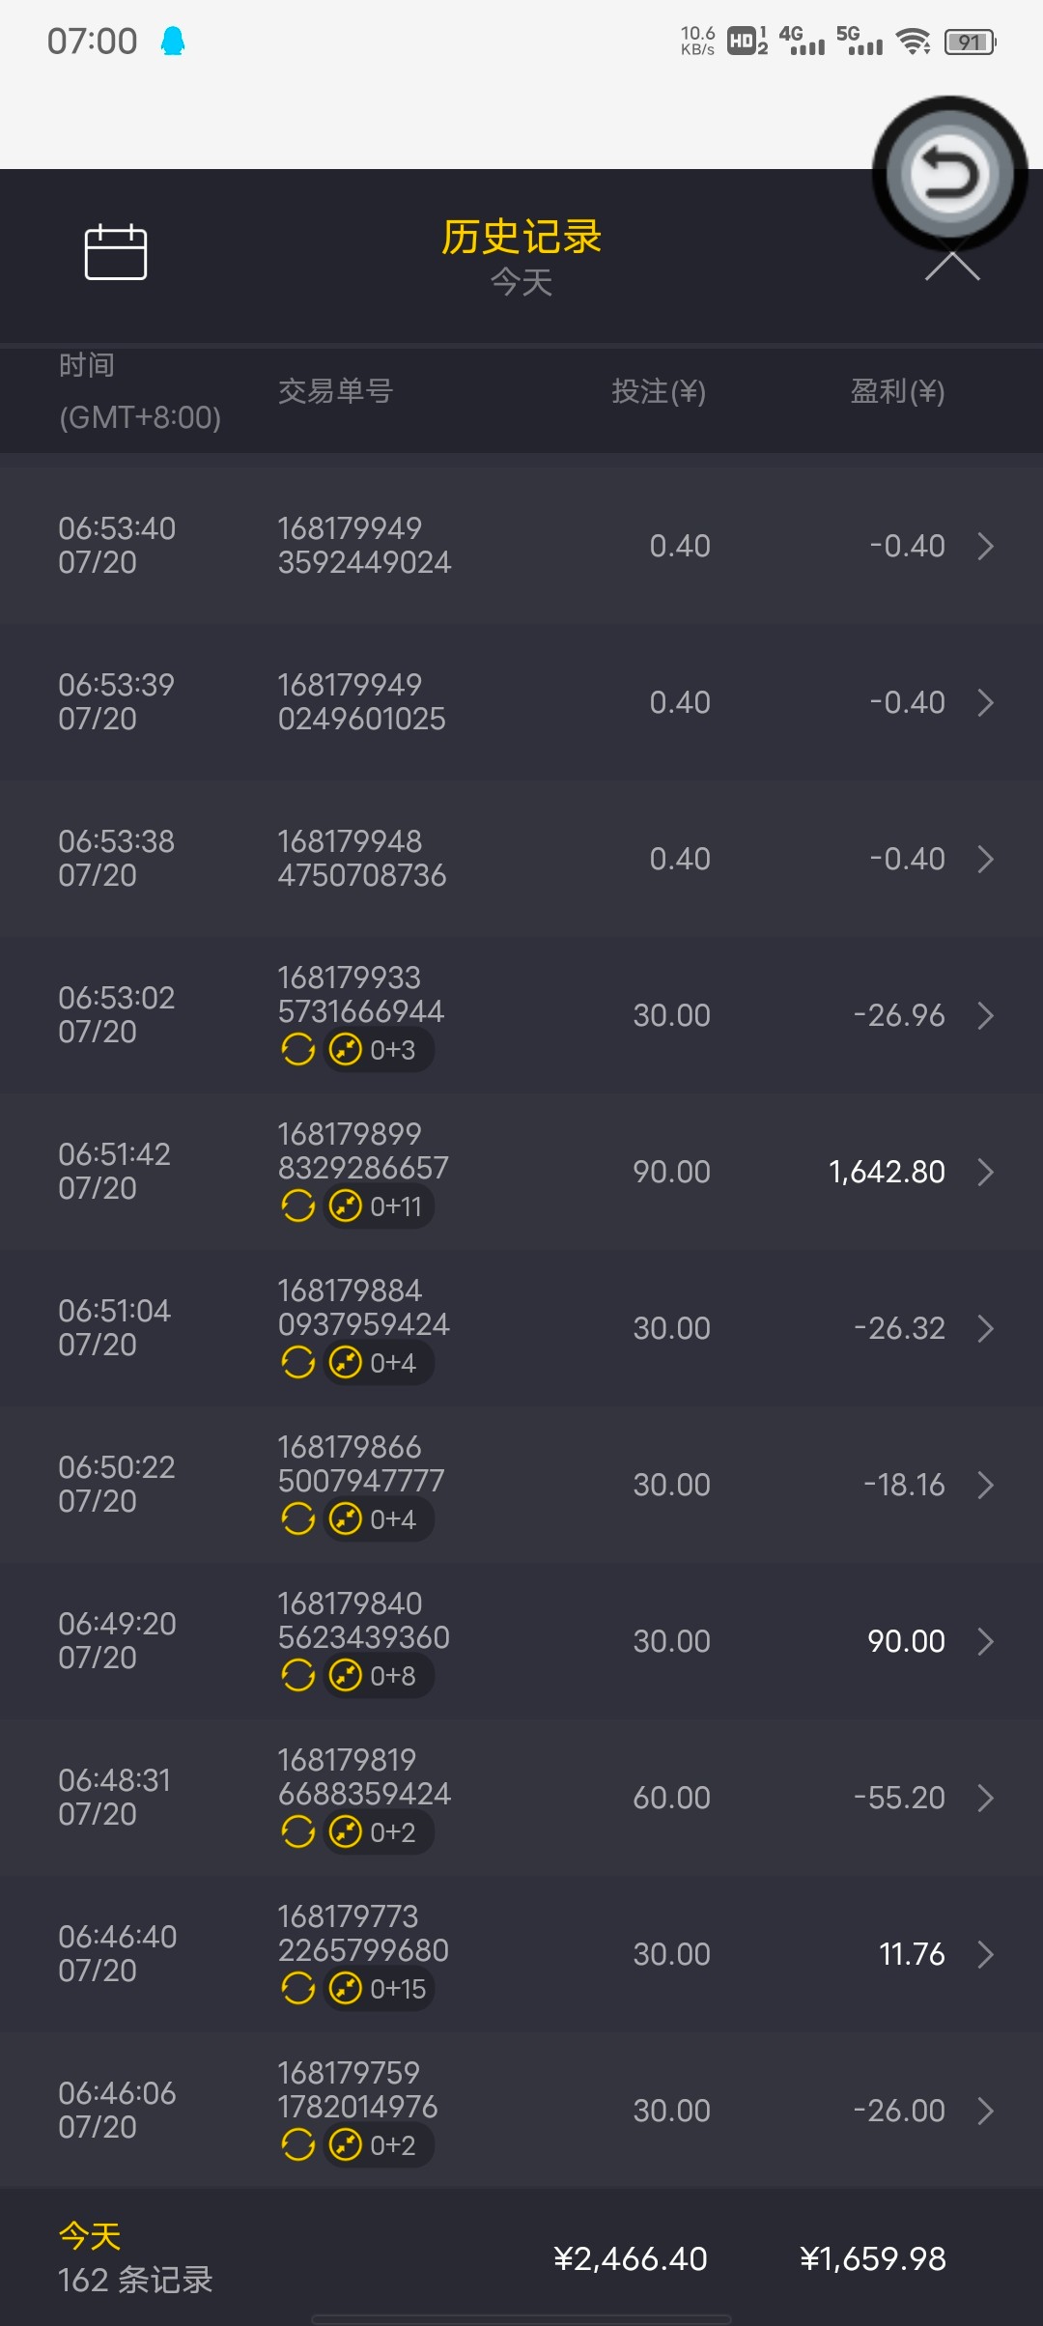Tap the 今天 162 条记录 summary

(x=135, y=2258)
